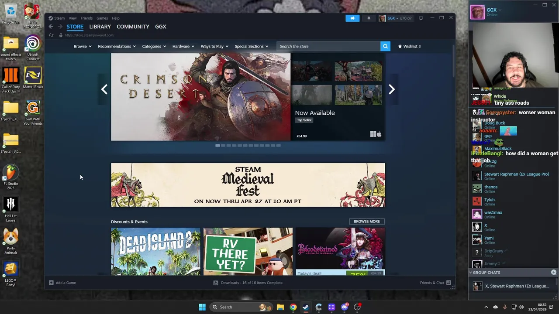Click the Add a Game plus icon

[51, 283]
